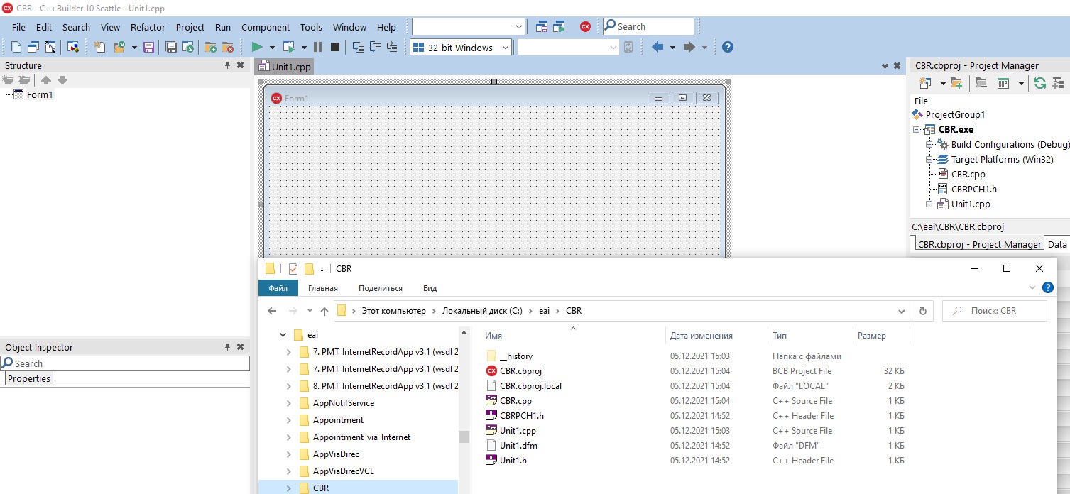Save the current file with the purple floppy icon

click(x=149, y=47)
